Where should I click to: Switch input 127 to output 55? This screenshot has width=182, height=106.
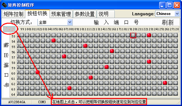coord(170,46)
